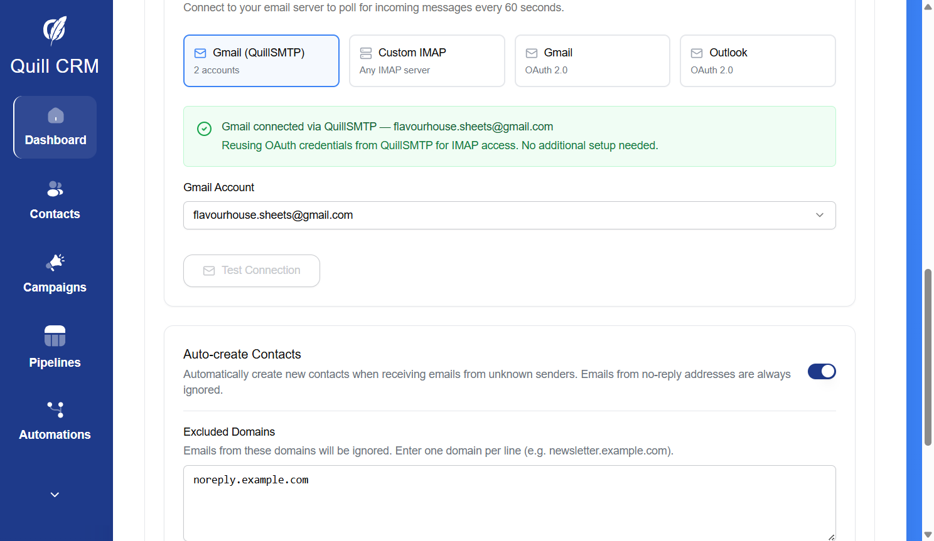Click the envelope icon on the Outlook card
The height and width of the screenshot is (541, 934).
[696, 53]
